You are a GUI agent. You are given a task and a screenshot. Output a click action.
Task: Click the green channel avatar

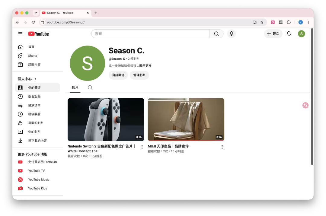[x=87, y=63]
